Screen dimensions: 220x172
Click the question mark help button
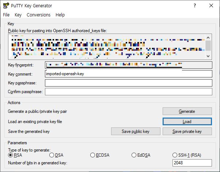click(x=195, y=5)
